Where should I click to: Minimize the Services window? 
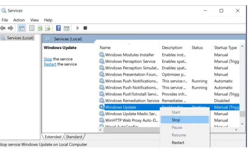pyautogui.click(x=205, y=11)
